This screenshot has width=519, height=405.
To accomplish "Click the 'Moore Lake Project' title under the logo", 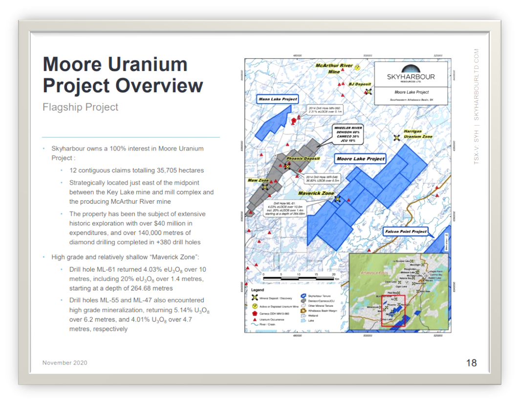I will pos(411,92).
